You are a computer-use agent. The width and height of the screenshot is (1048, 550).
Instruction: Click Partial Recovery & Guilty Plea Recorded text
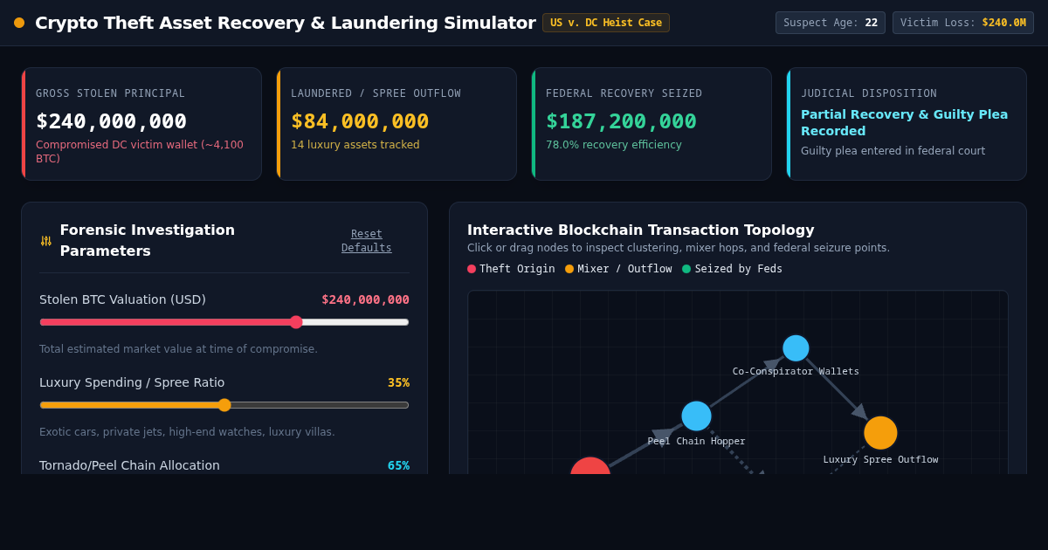(x=904, y=122)
